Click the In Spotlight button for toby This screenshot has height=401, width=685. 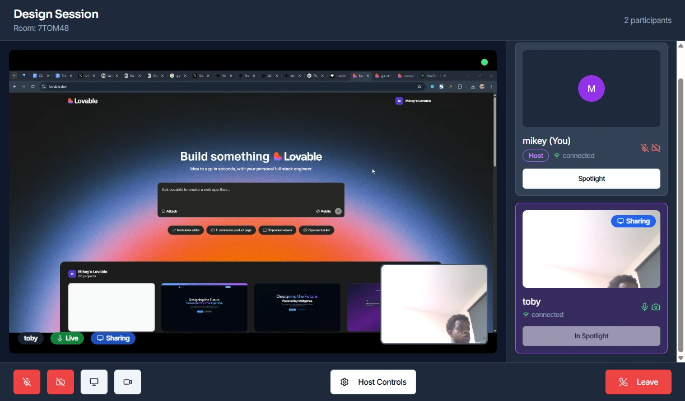pyautogui.click(x=591, y=336)
